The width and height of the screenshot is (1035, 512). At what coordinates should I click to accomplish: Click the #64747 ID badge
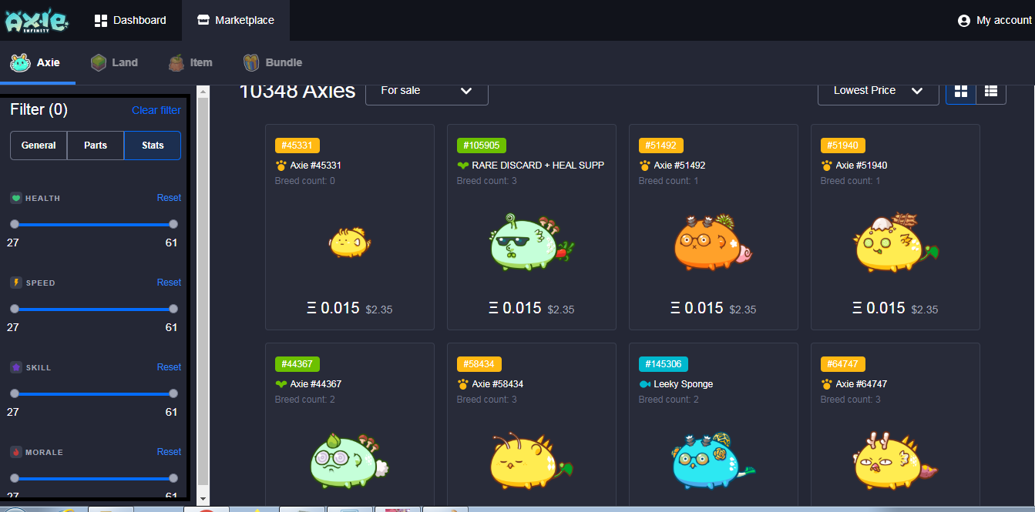(x=843, y=364)
